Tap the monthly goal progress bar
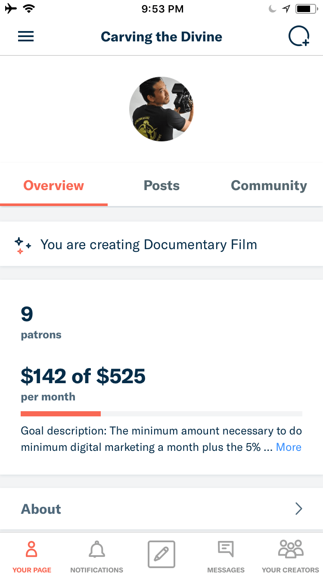Screen dimensions: 323x575 coord(161,414)
